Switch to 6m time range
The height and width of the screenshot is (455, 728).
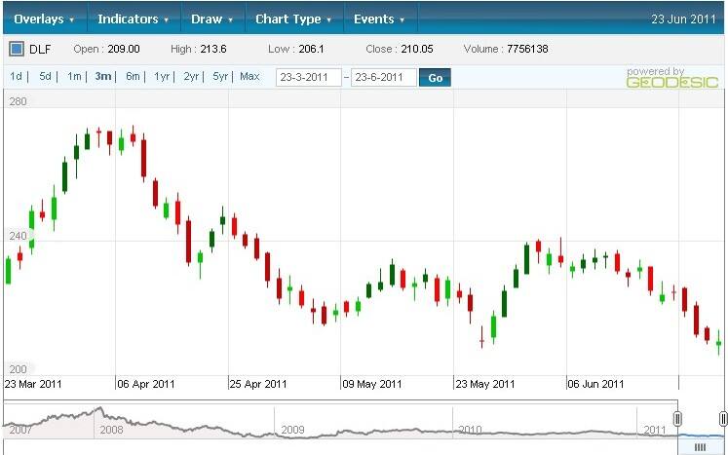click(x=133, y=77)
